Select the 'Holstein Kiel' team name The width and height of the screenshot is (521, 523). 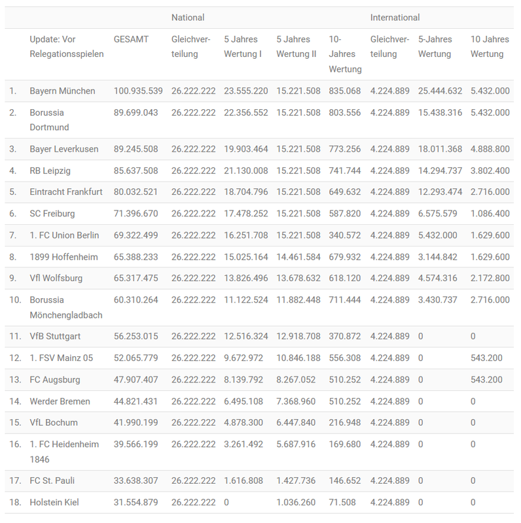pos(54,502)
